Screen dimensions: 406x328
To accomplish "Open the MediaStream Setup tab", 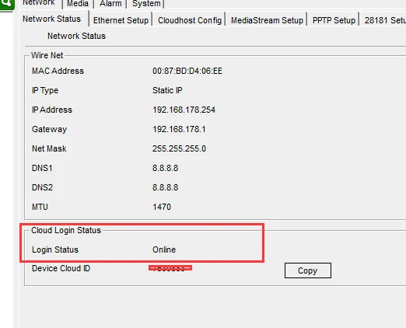I will click(267, 20).
